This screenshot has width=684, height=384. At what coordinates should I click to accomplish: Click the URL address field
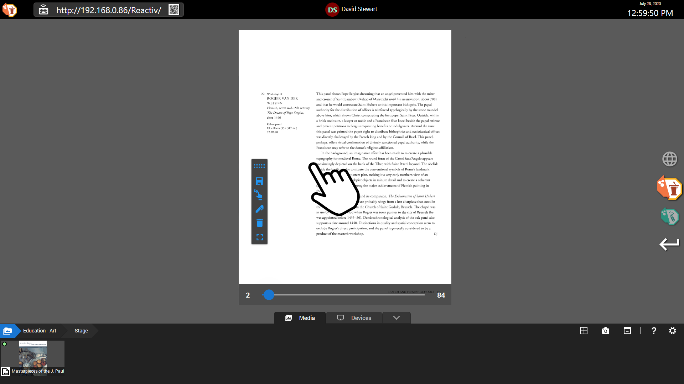(x=109, y=10)
